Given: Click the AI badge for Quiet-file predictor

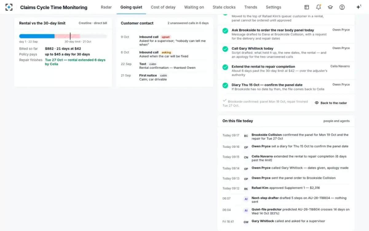Looking at the screenshot, I should [246, 211].
